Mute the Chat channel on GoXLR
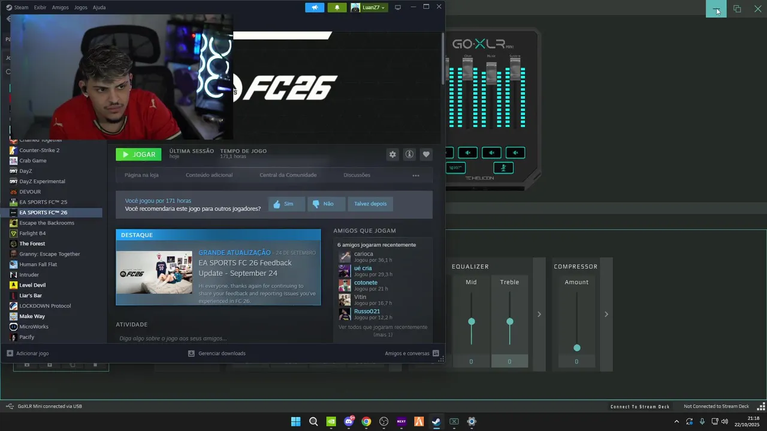 (x=467, y=153)
